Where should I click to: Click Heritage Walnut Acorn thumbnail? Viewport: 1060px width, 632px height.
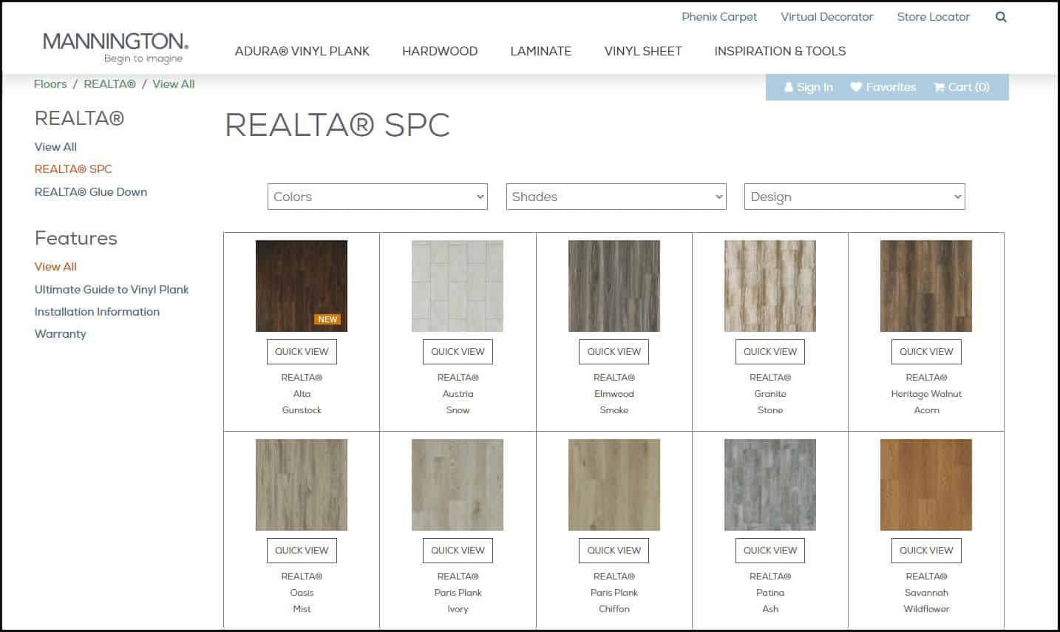coord(926,286)
